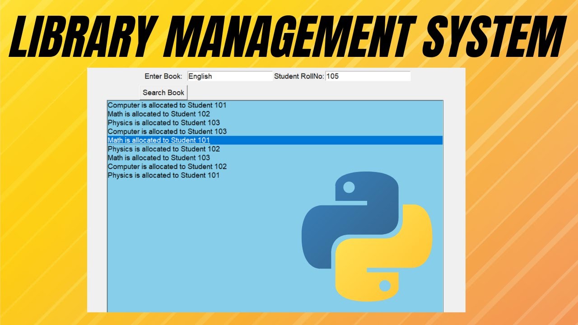Image resolution: width=578 pixels, height=325 pixels.
Task: Click the 'Enter Book:' label
Action: [163, 76]
